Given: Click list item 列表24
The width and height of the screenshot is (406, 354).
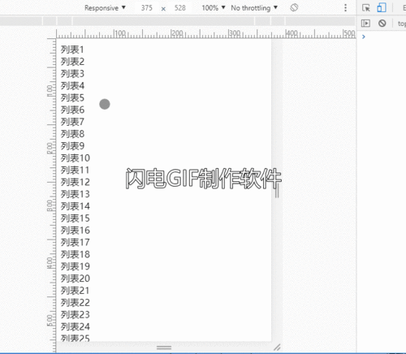Looking at the screenshot, I should 76,326.
